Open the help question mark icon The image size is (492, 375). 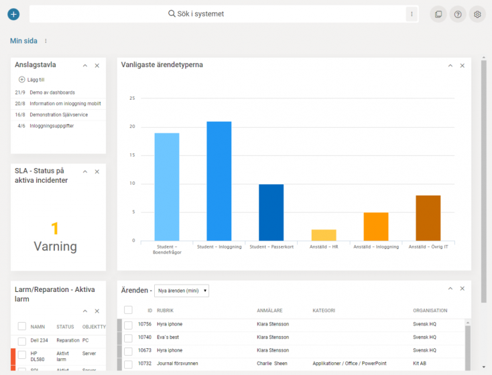click(458, 14)
